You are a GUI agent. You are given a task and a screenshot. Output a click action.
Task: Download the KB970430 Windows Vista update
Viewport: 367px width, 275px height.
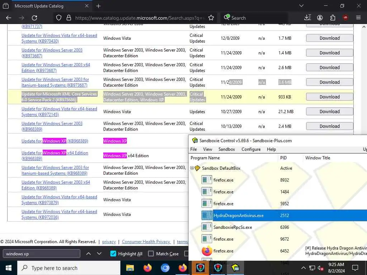click(330, 38)
